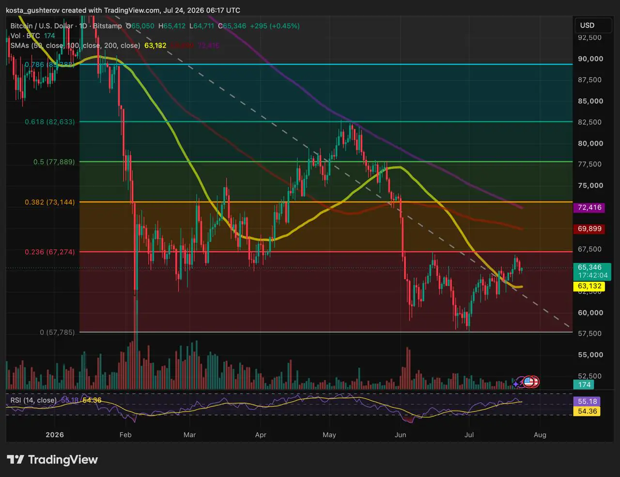Image resolution: width=620 pixels, height=477 pixels.
Task: Click the 90,000 price scale label
Action: (590, 59)
